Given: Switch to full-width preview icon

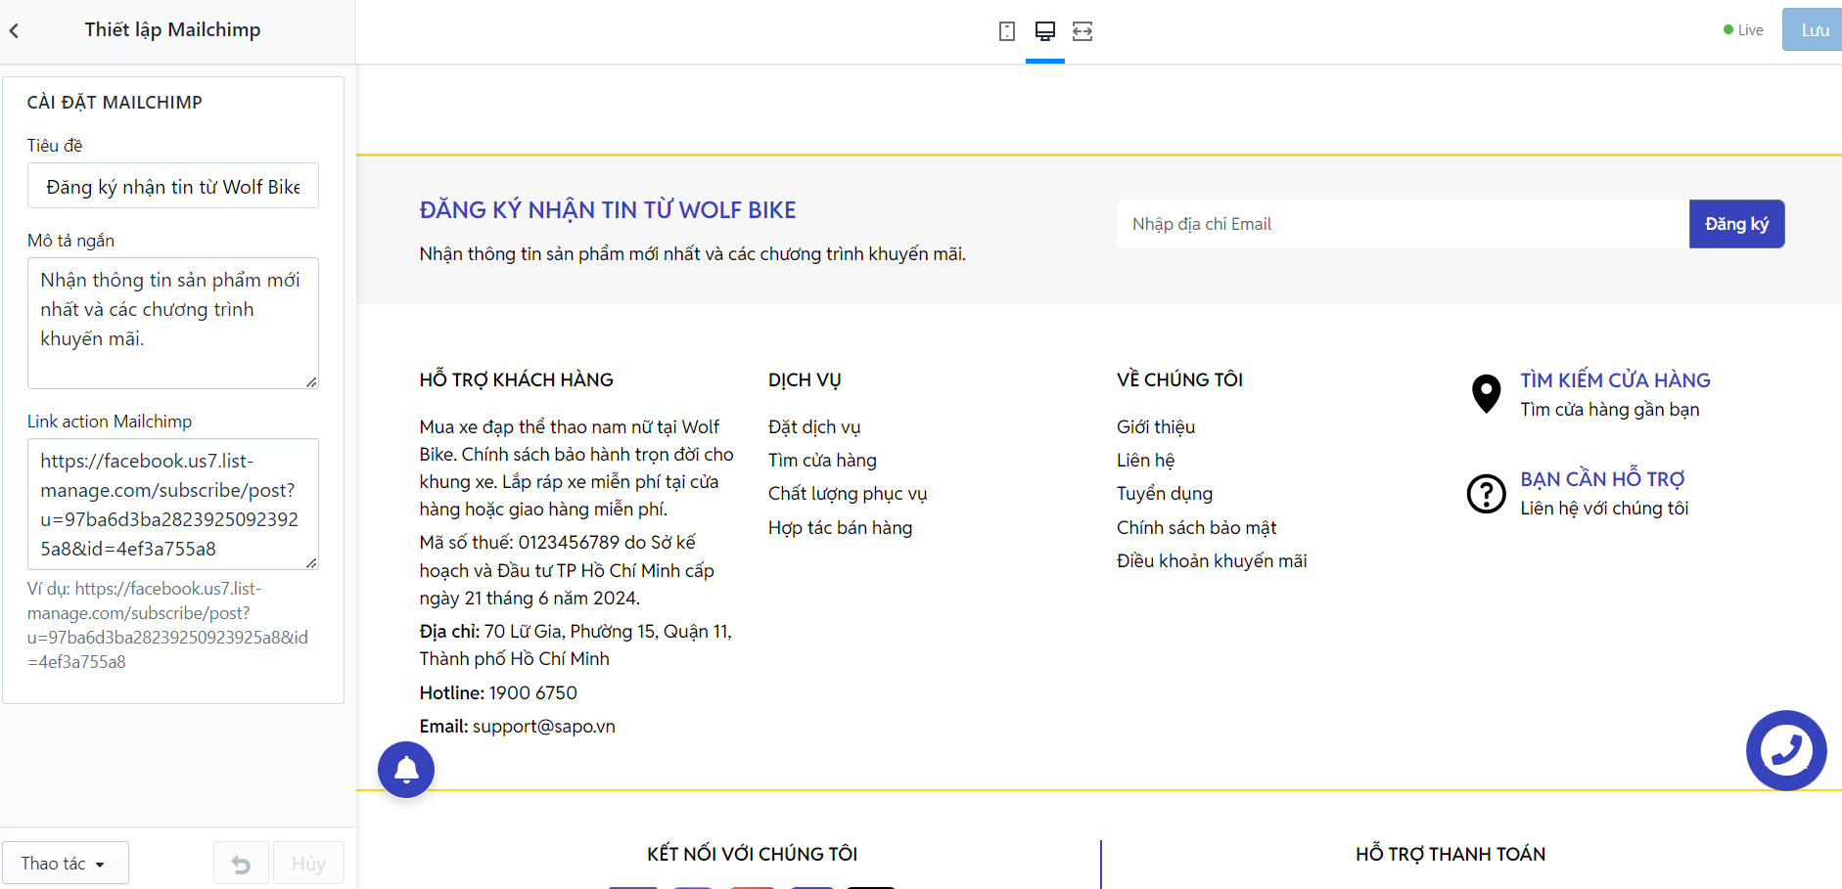Looking at the screenshot, I should [1082, 31].
